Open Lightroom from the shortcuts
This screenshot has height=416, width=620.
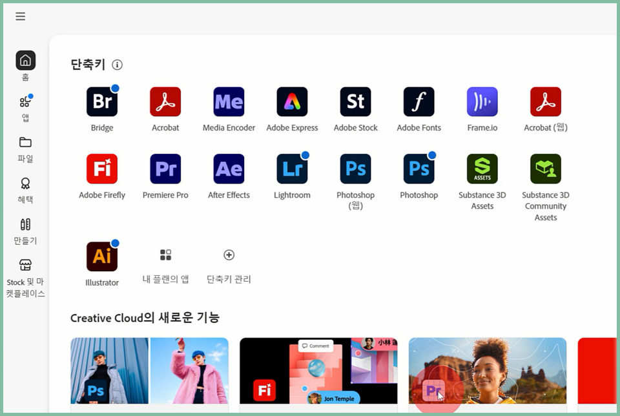(292, 169)
